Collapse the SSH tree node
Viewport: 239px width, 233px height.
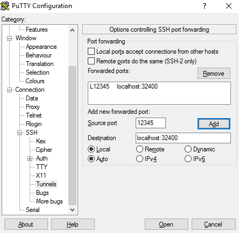[19, 133]
